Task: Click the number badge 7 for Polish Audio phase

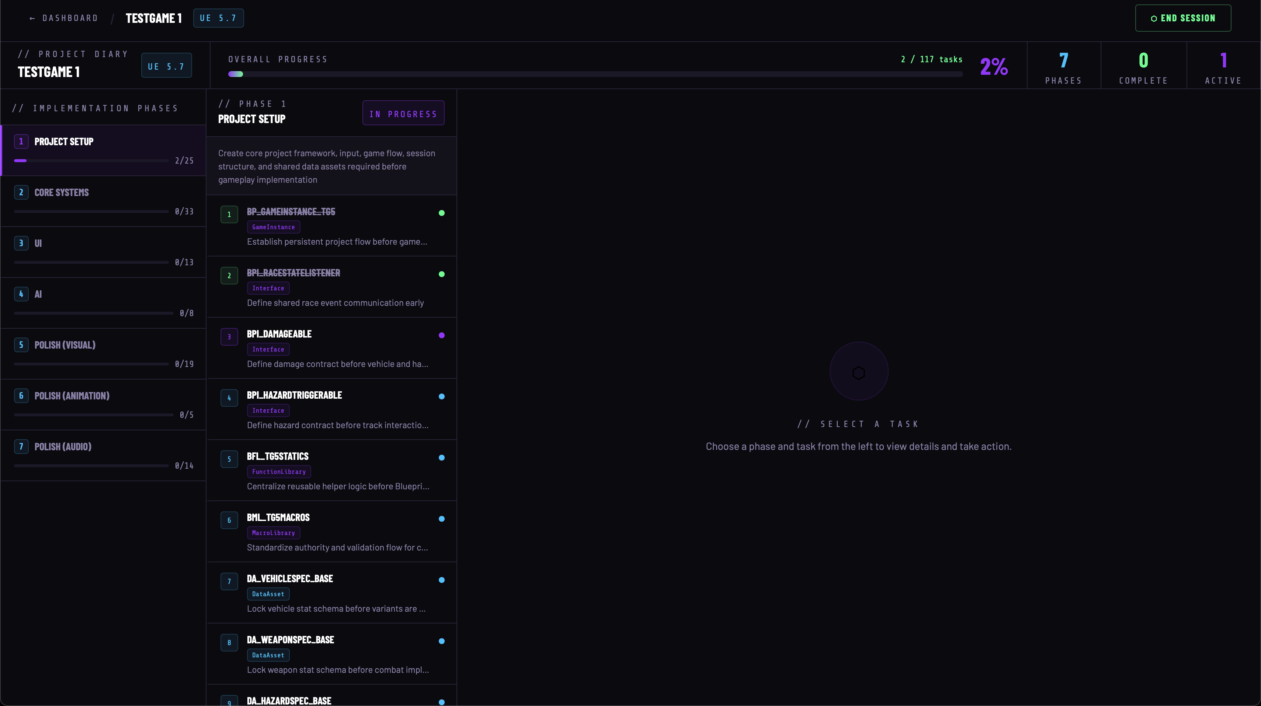Action: coord(21,446)
